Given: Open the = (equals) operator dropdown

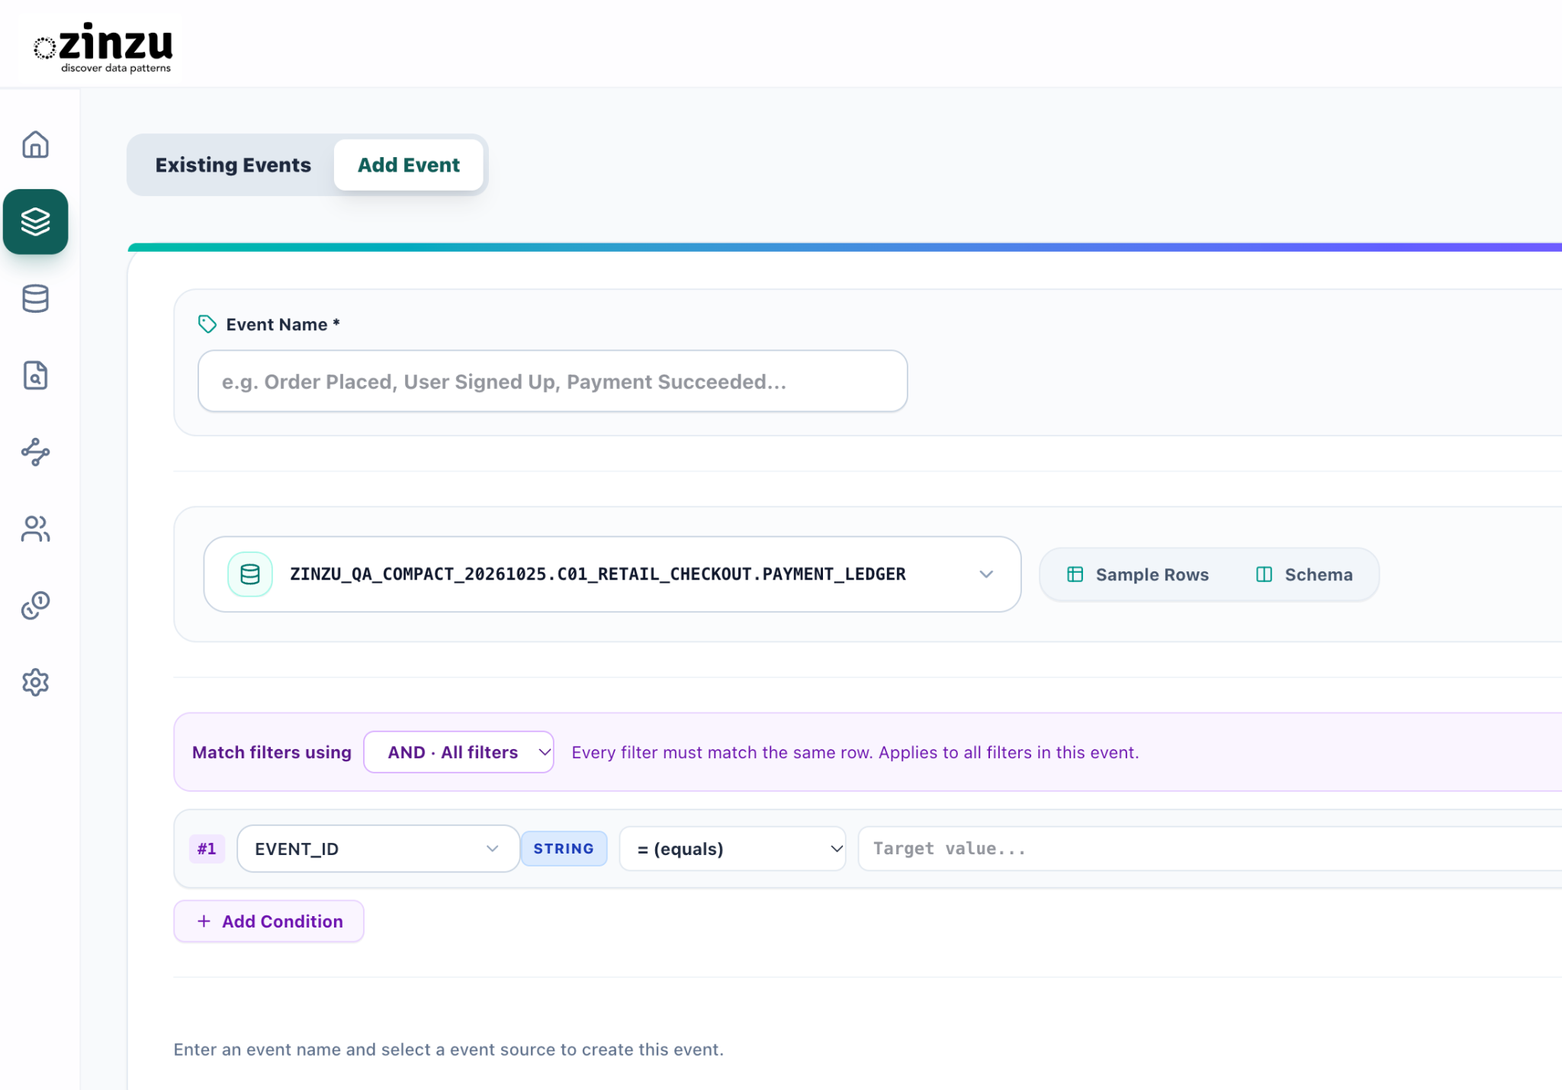Looking at the screenshot, I should [732, 849].
